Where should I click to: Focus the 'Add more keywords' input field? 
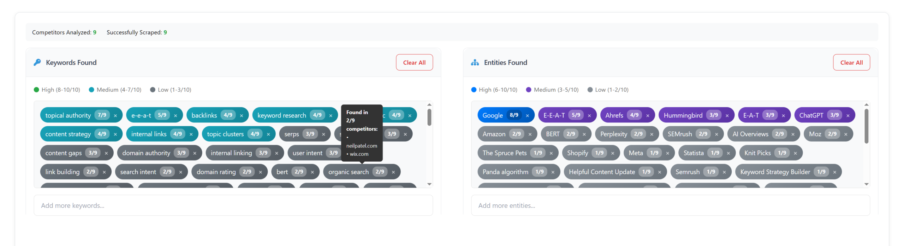click(x=233, y=205)
